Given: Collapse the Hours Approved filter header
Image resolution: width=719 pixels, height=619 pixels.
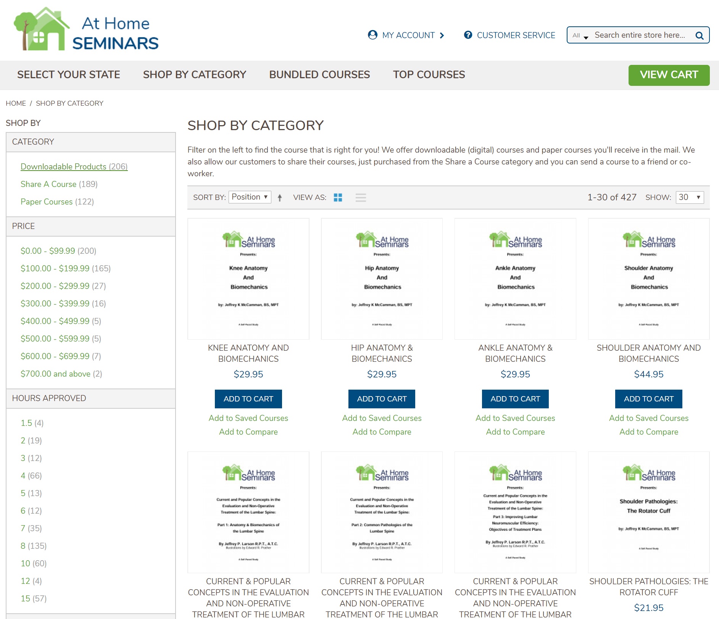Looking at the screenshot, I should [91, 398].
